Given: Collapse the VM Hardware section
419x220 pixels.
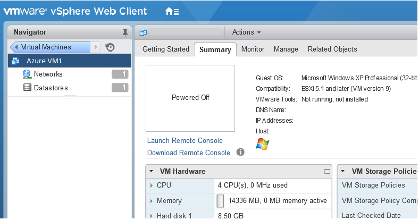Looking at the screenshot, I should [152, 171].
